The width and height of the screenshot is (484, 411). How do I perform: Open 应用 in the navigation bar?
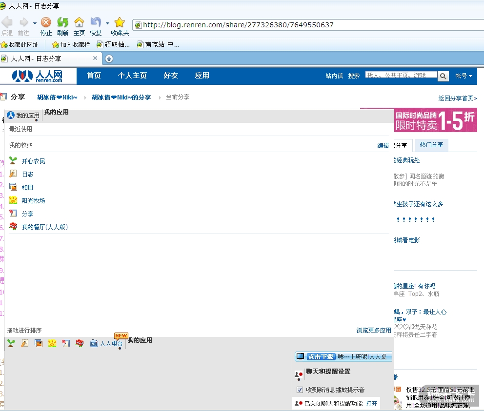pos(202,76)
